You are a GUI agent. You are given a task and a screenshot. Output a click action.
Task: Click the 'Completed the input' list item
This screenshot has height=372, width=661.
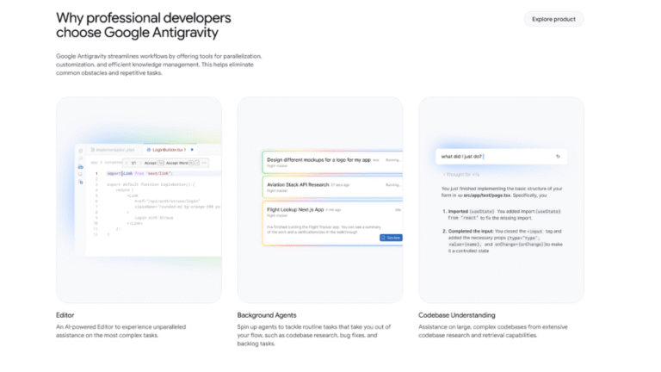pyautogui.click(x=503, y=241)
